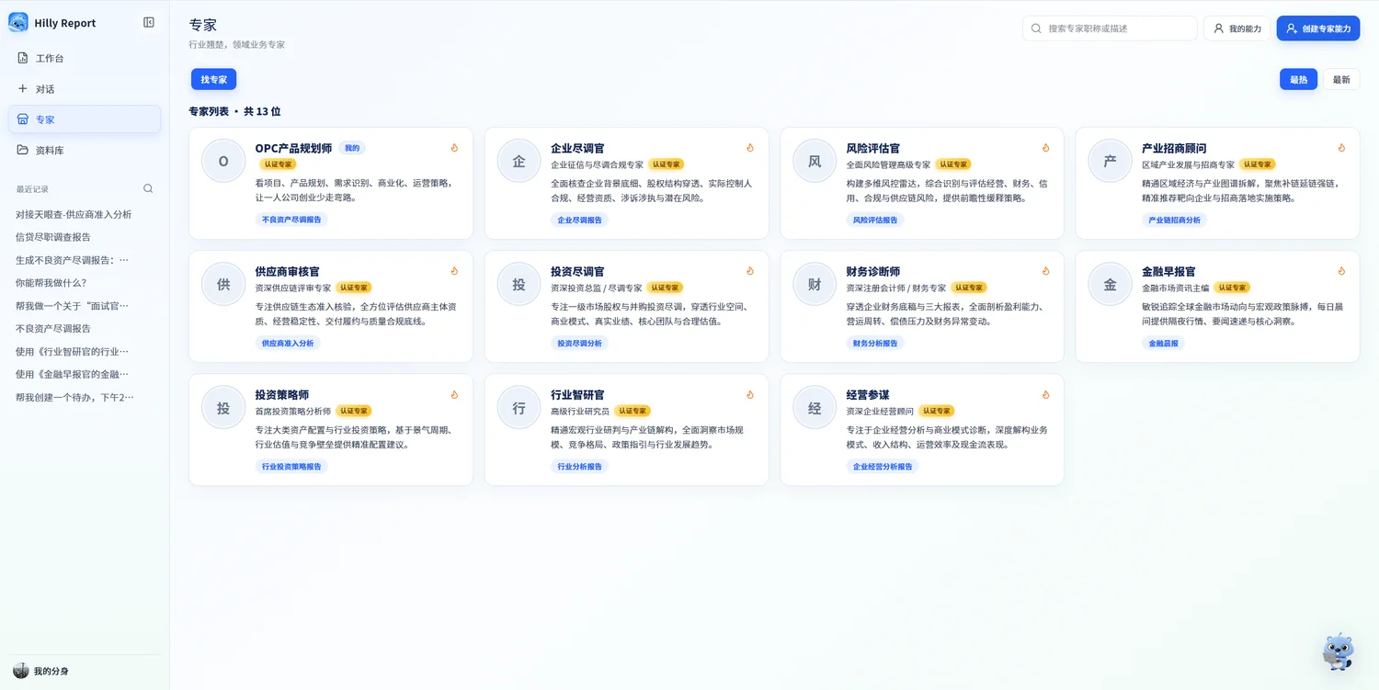Screen dimensions: 1379x690
Task: Open the 投资尽调分析 tag
Action: point(579,344)
